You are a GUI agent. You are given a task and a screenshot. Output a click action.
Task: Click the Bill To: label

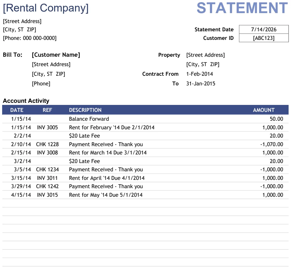point(12,55)
